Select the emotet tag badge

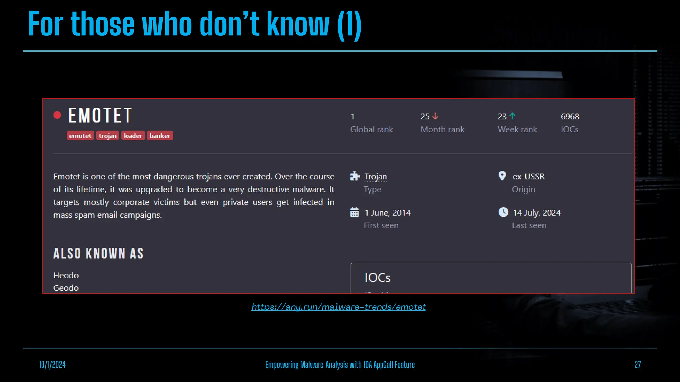pos(80,136)
